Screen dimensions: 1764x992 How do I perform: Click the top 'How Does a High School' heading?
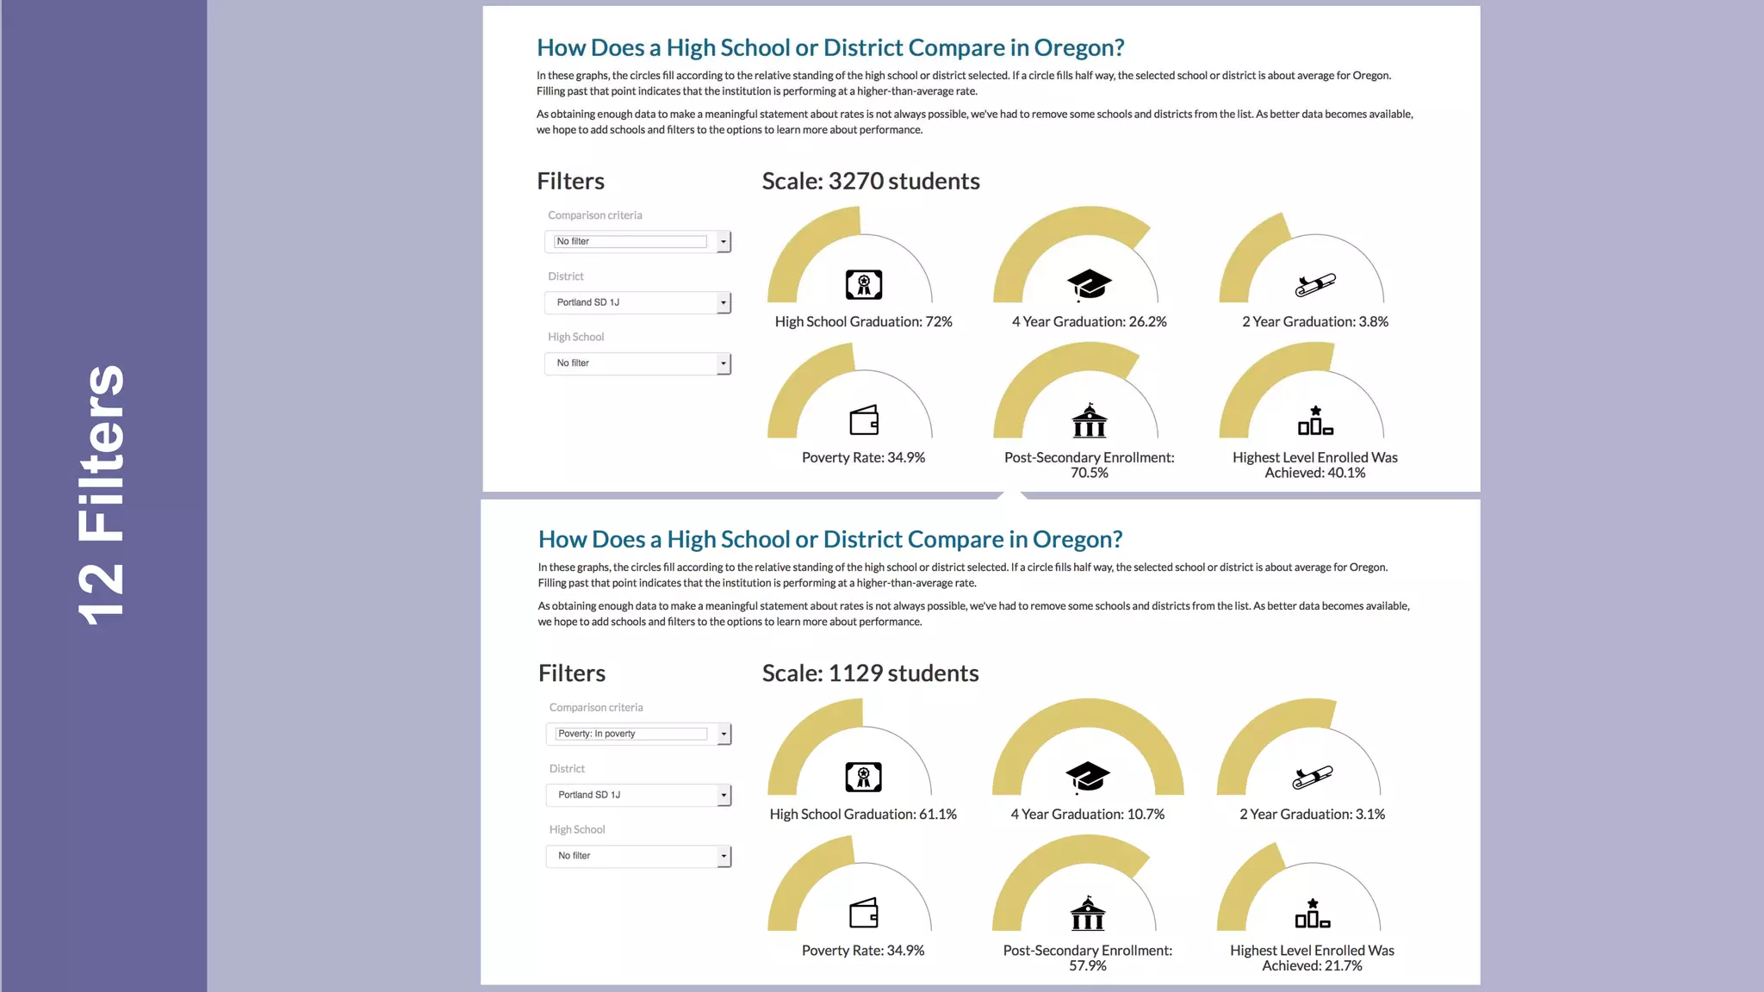pos(830,48)
